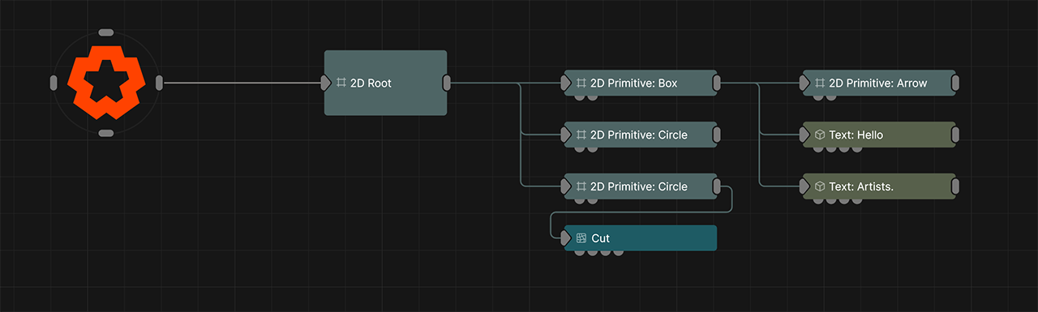Click the input port of the 2D Root node

pos(325,83)
